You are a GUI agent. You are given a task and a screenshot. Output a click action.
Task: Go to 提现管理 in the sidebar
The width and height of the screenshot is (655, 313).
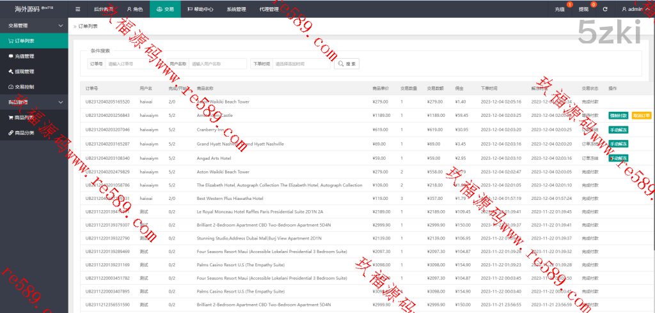[x=24, y=72]
